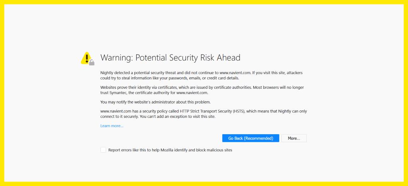Click the yellow border at the top edge
Viewport: 408px width, 186px height.
tap(204, 2)
